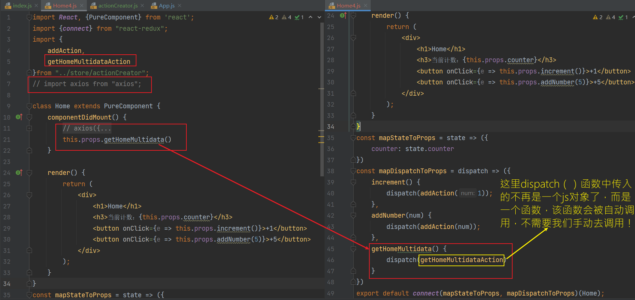Click commented axios import on line 7

point(87,84)
